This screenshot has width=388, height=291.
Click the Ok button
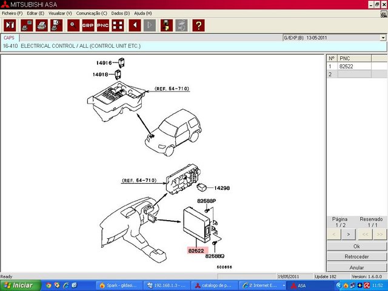[356, 247]
